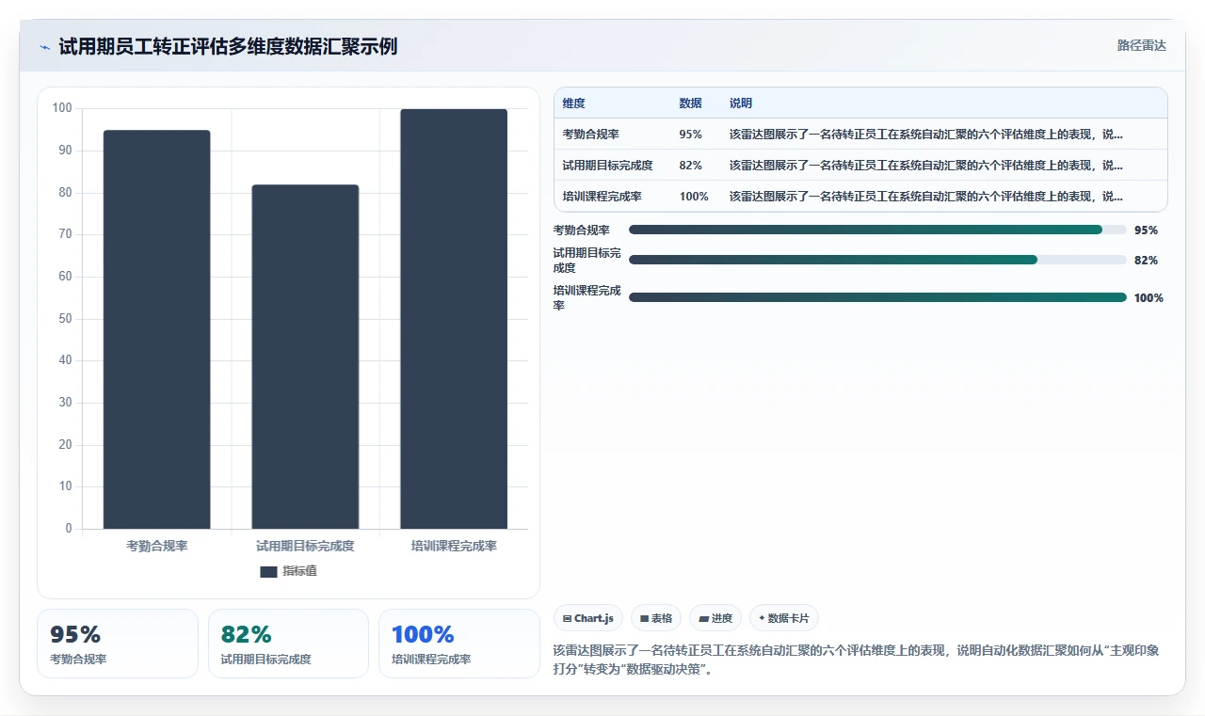Screen dimensions: 1205x716
Task: Click the 考勤合规率 progress bar
Action: pos(877,230)
